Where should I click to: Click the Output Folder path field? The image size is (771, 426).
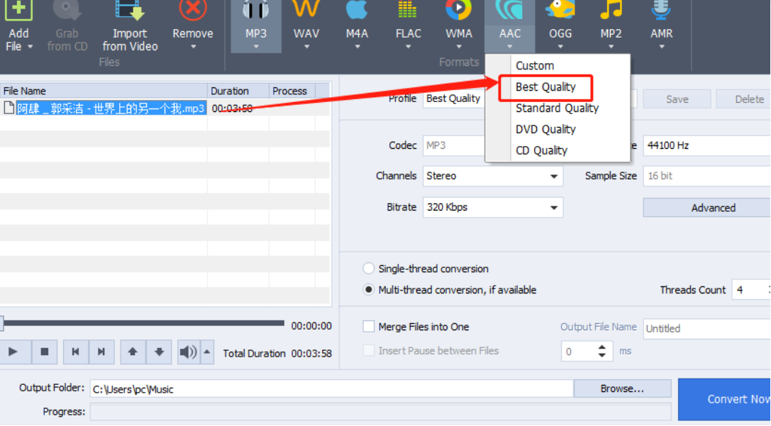pos(332,389)
